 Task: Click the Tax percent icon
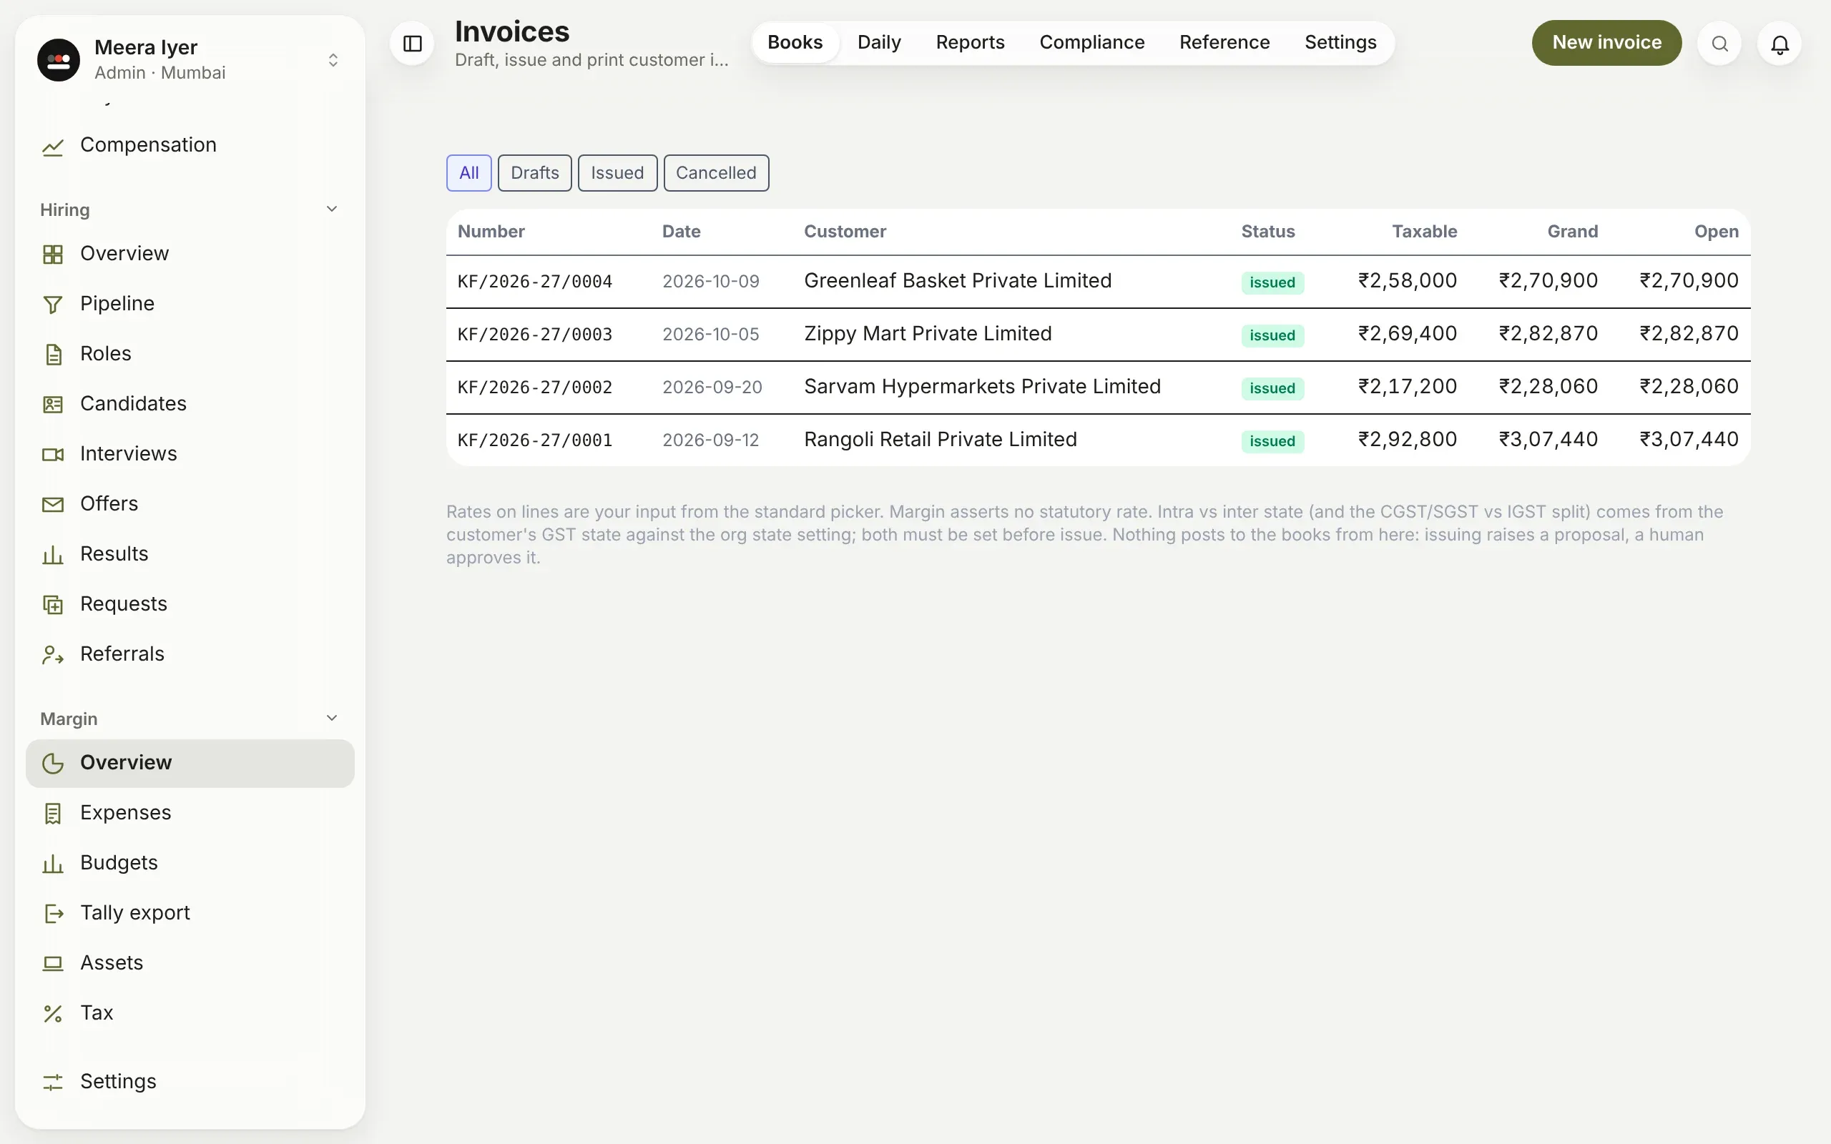click(x=53, y=1013)
